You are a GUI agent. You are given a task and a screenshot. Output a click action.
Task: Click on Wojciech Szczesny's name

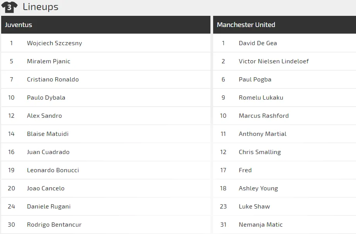point(54,43)
